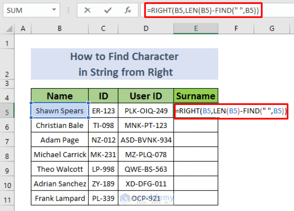Select row 10 header

pos(7,183)
